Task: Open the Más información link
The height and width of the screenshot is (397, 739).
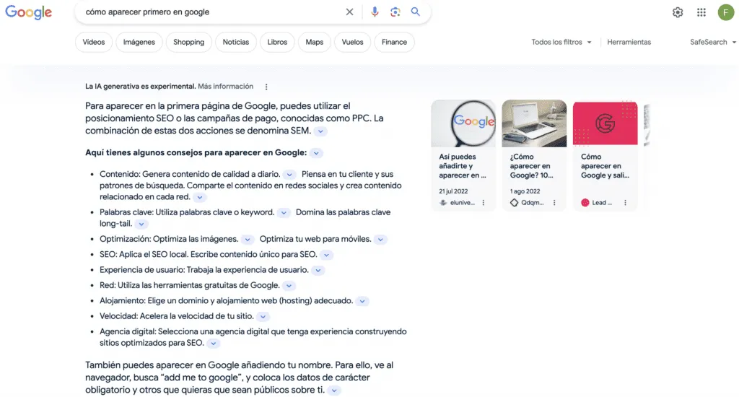Action: click(225, 87)
